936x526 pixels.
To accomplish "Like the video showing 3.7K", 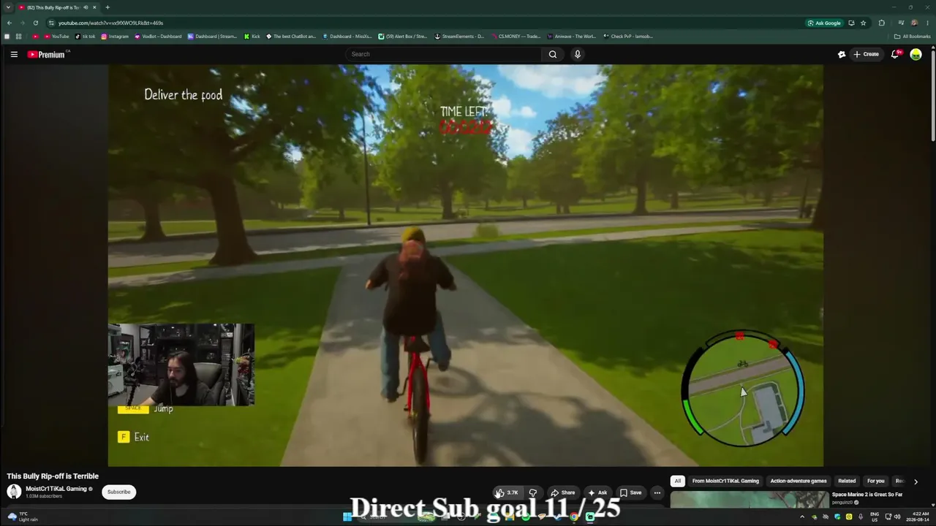I will tap(507, 492).
